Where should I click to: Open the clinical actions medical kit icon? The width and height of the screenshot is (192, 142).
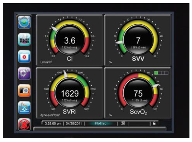(24, 56)
